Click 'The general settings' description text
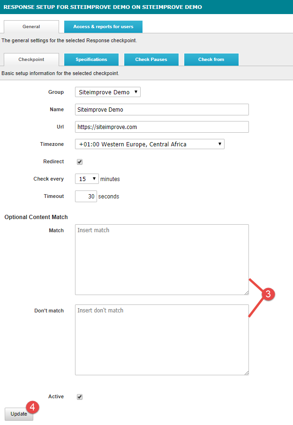 click(x=69, y=41)
